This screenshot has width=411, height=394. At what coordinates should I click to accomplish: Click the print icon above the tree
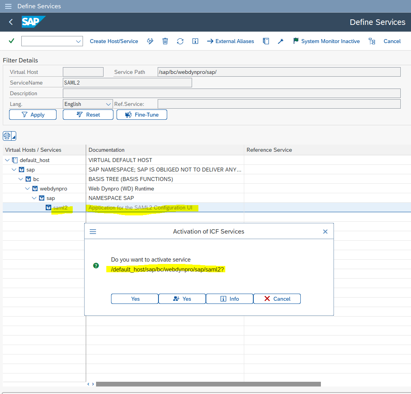pos(7,136)
